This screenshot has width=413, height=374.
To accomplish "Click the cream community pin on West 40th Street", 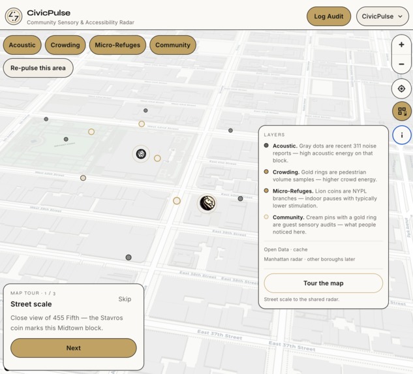I will 83,178.
